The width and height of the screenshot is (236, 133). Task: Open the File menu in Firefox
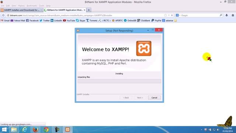[3, 6]
